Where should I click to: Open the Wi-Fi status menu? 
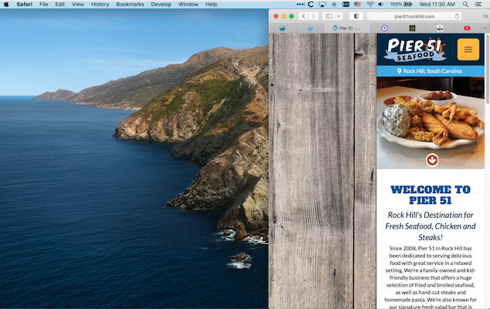370,5
